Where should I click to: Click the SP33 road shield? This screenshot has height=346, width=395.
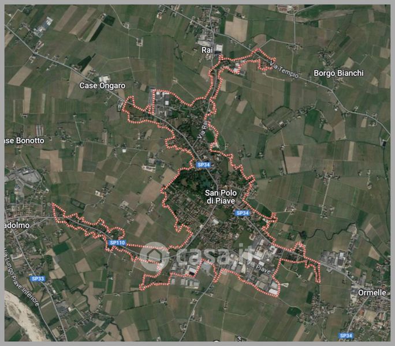[x=38, y=279]
